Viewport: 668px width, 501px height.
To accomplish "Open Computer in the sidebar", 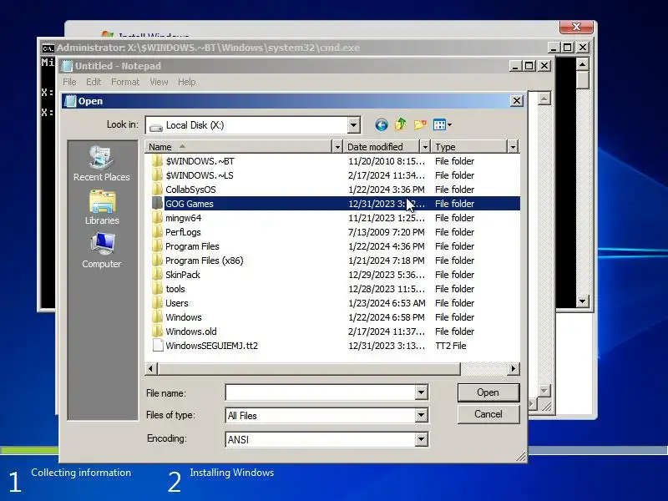I will pos(101,250).
